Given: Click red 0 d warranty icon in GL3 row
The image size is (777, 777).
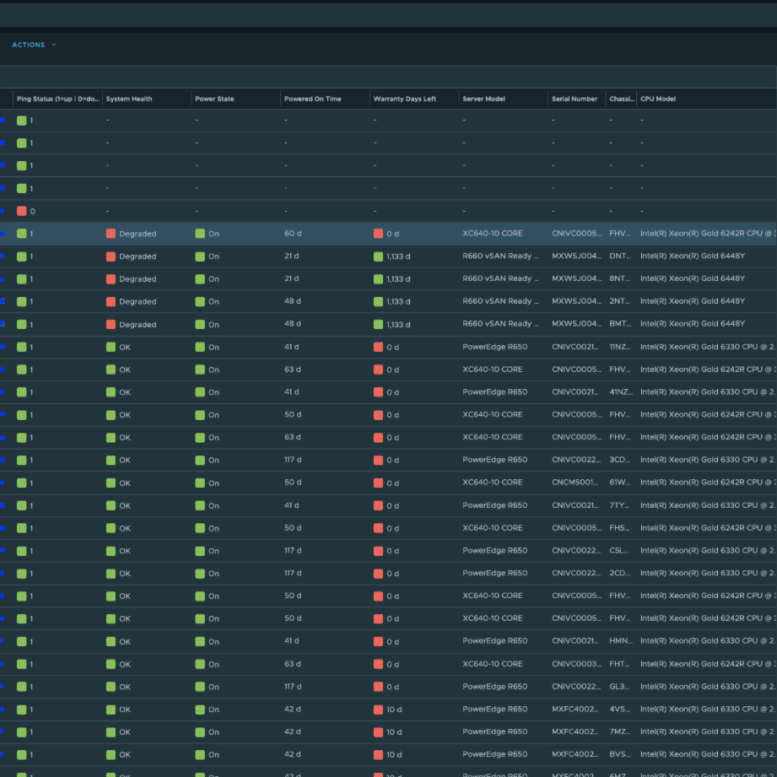Looking at the screenshot, I should point(378,687).
